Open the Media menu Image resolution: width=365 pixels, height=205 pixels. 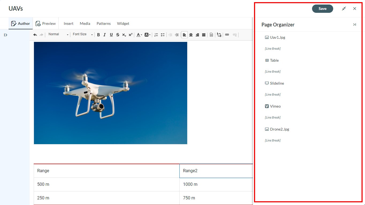click(x=85, y=23)
